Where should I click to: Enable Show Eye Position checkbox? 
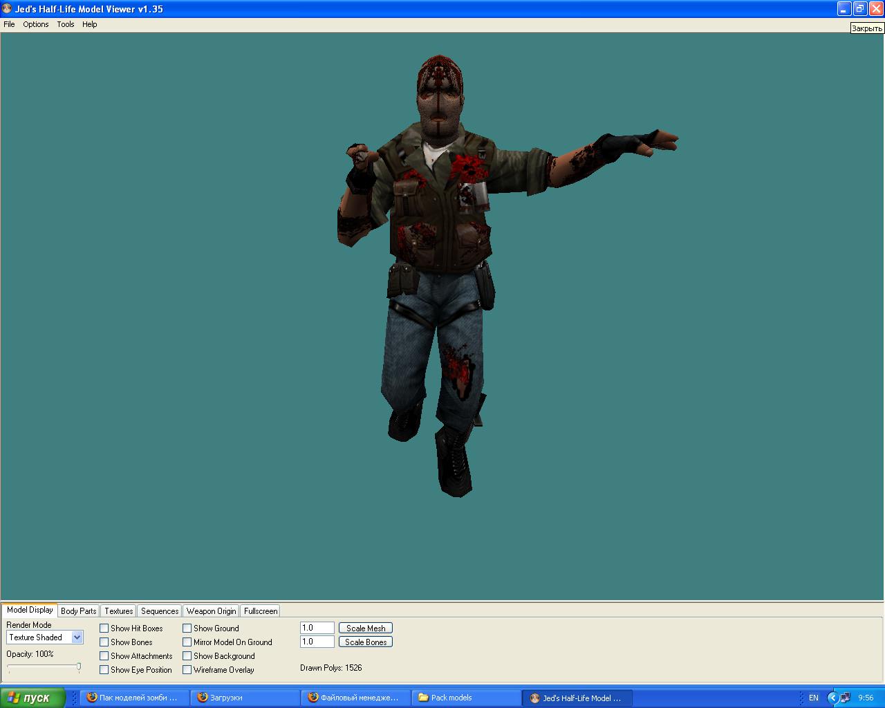[x=104, y=670]
